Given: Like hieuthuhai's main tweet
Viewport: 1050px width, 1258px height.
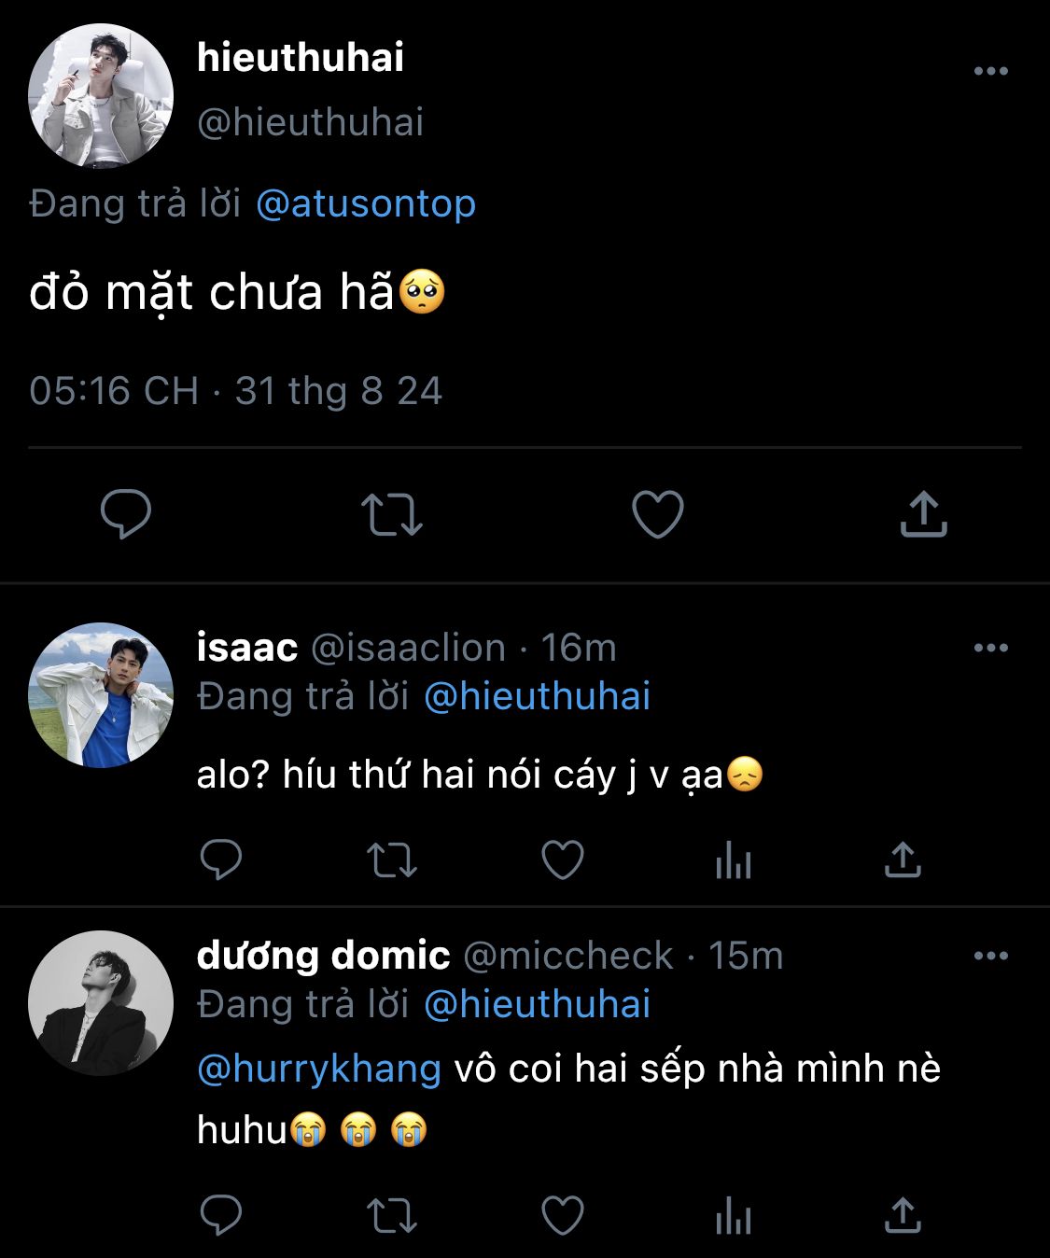Looking at the screenshot, I should [658, 514].
